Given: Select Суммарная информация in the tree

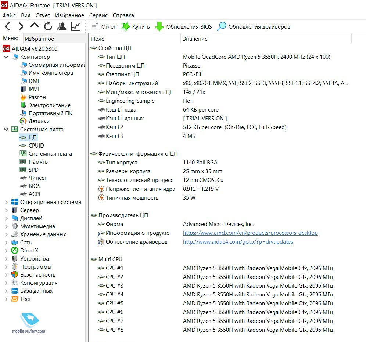Looking at the screenshot, I should click(x=53, y=65).
